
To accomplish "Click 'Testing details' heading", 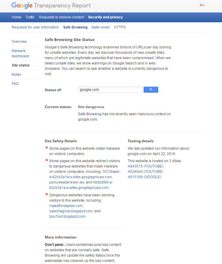I will pyautogui.click(x=141, y=141).
